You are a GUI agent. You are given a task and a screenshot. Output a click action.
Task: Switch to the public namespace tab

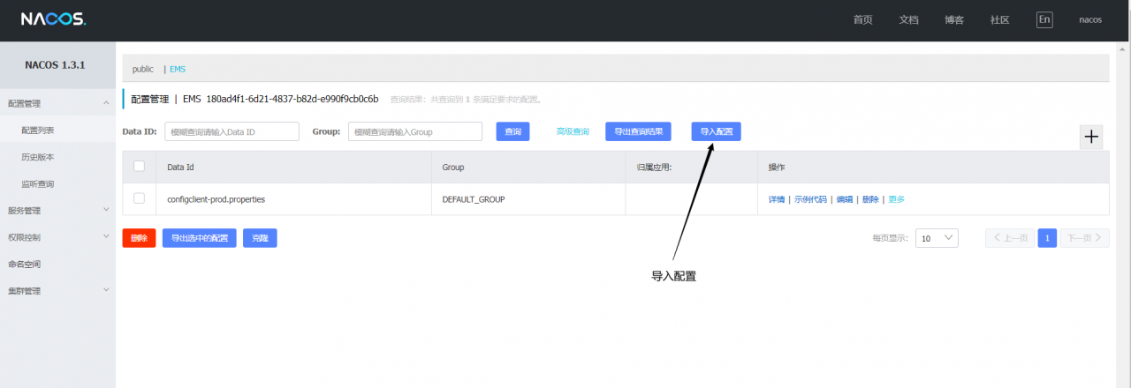142,69
